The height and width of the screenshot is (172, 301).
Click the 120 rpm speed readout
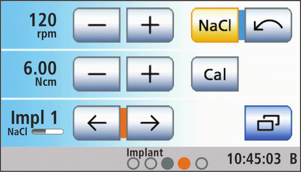coord(43,26)
